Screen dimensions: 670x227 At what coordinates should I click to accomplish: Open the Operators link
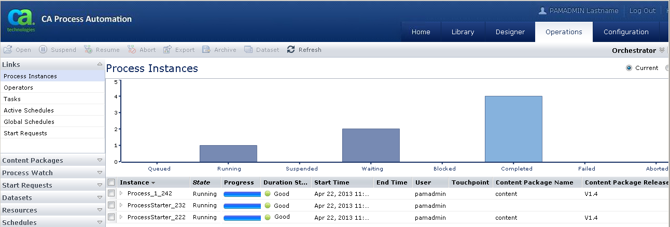click(x=18, y=88)
